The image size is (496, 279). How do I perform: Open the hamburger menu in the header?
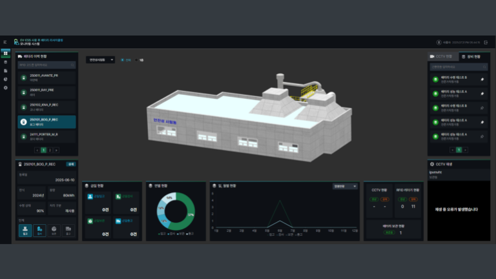tap(5, 42)
